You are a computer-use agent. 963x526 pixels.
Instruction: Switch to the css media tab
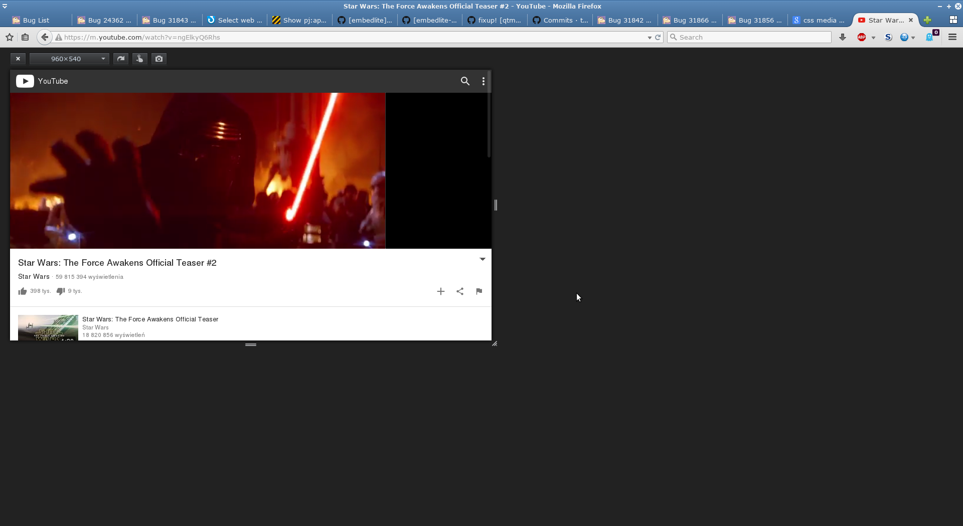820,20
